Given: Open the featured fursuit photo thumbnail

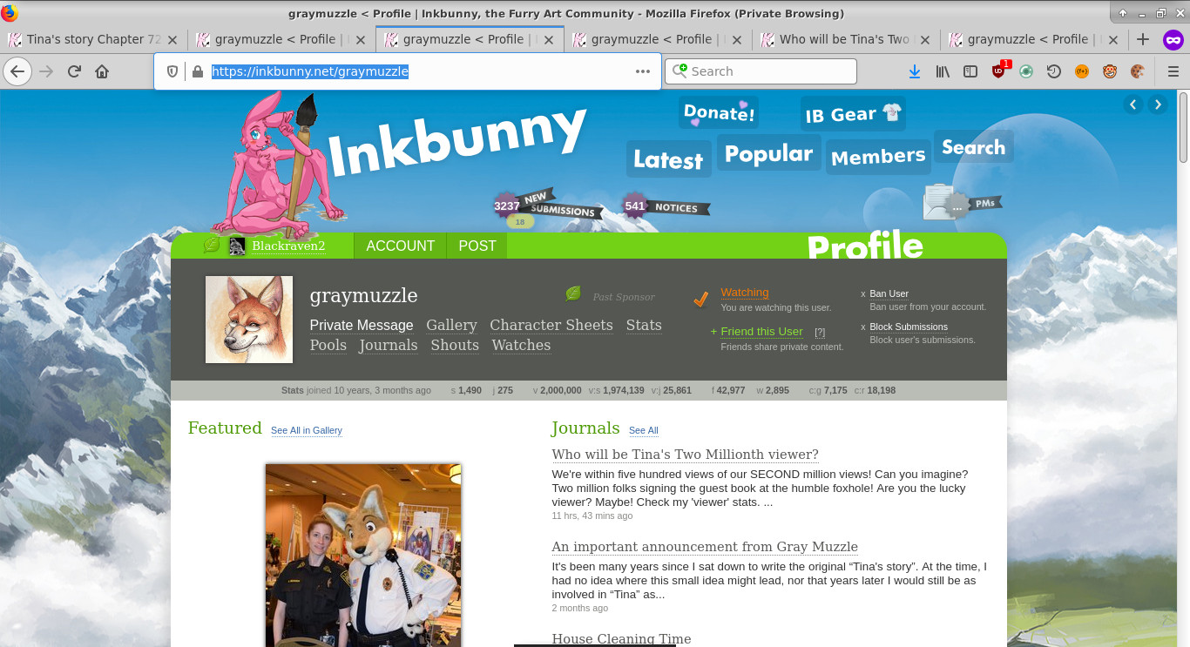Looking at the screenshot, I should (363, 555).
